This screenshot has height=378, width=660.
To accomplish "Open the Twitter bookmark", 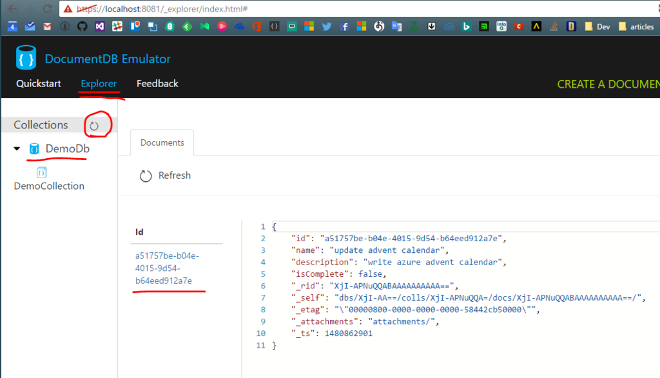I will 327,26.
